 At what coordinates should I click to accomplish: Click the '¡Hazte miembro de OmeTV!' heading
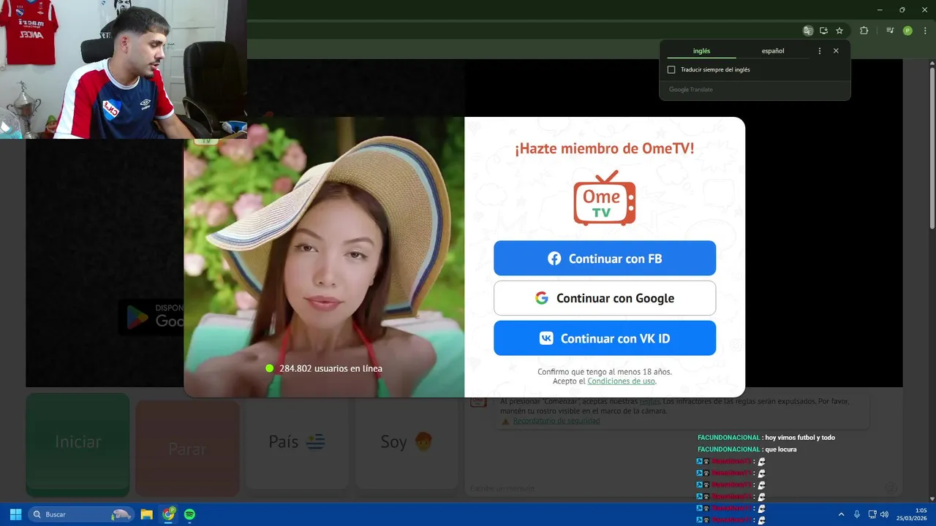click(x=605, y=149)
